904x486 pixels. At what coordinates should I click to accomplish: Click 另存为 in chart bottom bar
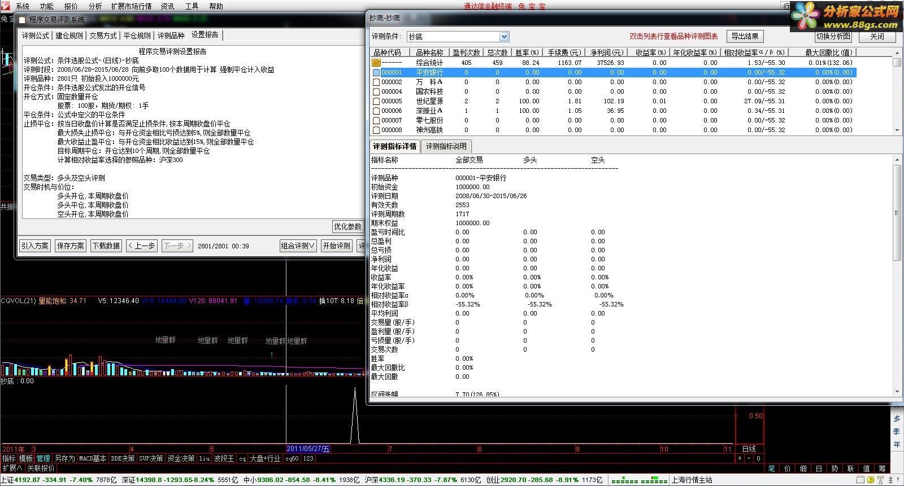coord(65,458)
